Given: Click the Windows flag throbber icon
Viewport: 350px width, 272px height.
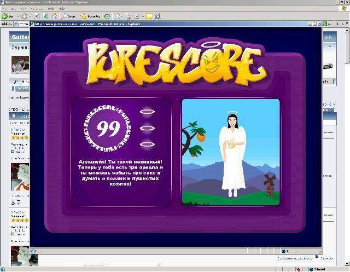Looking at the screenshot, I should (x=345, y=9).
